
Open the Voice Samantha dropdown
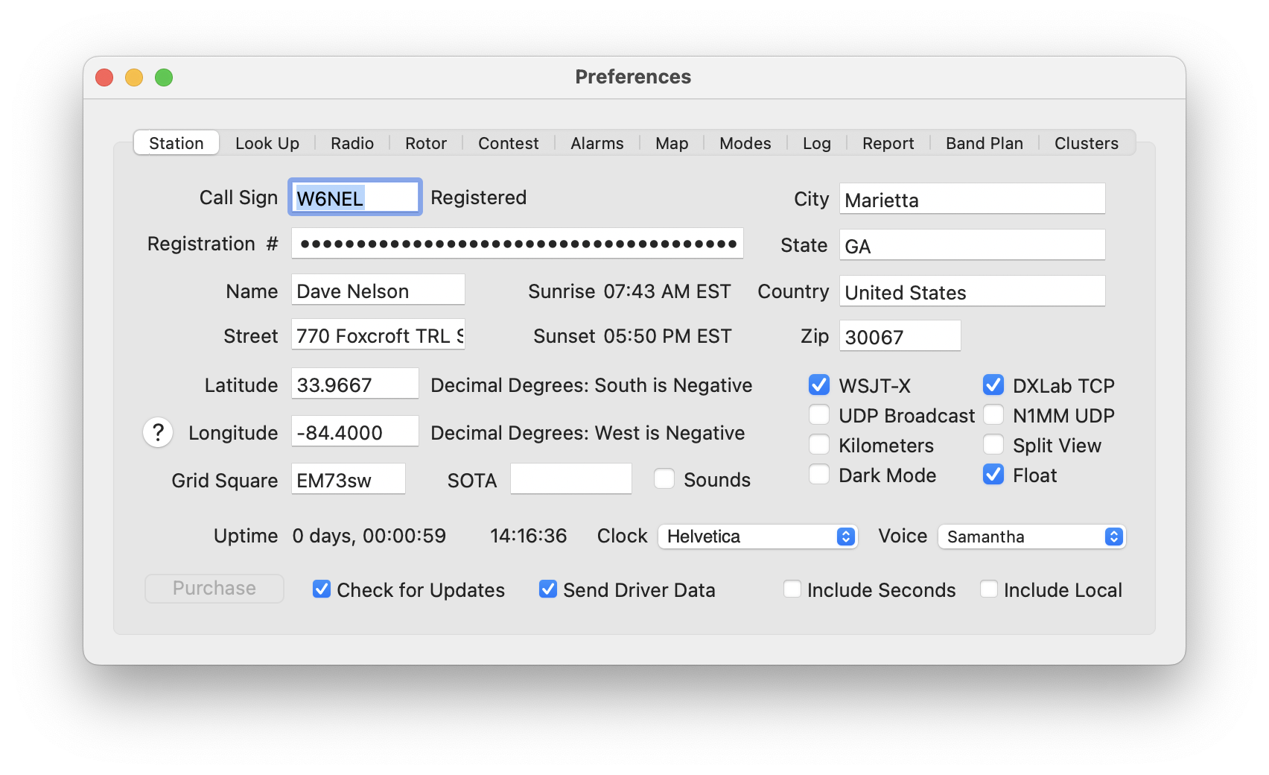coord(1031,537)
